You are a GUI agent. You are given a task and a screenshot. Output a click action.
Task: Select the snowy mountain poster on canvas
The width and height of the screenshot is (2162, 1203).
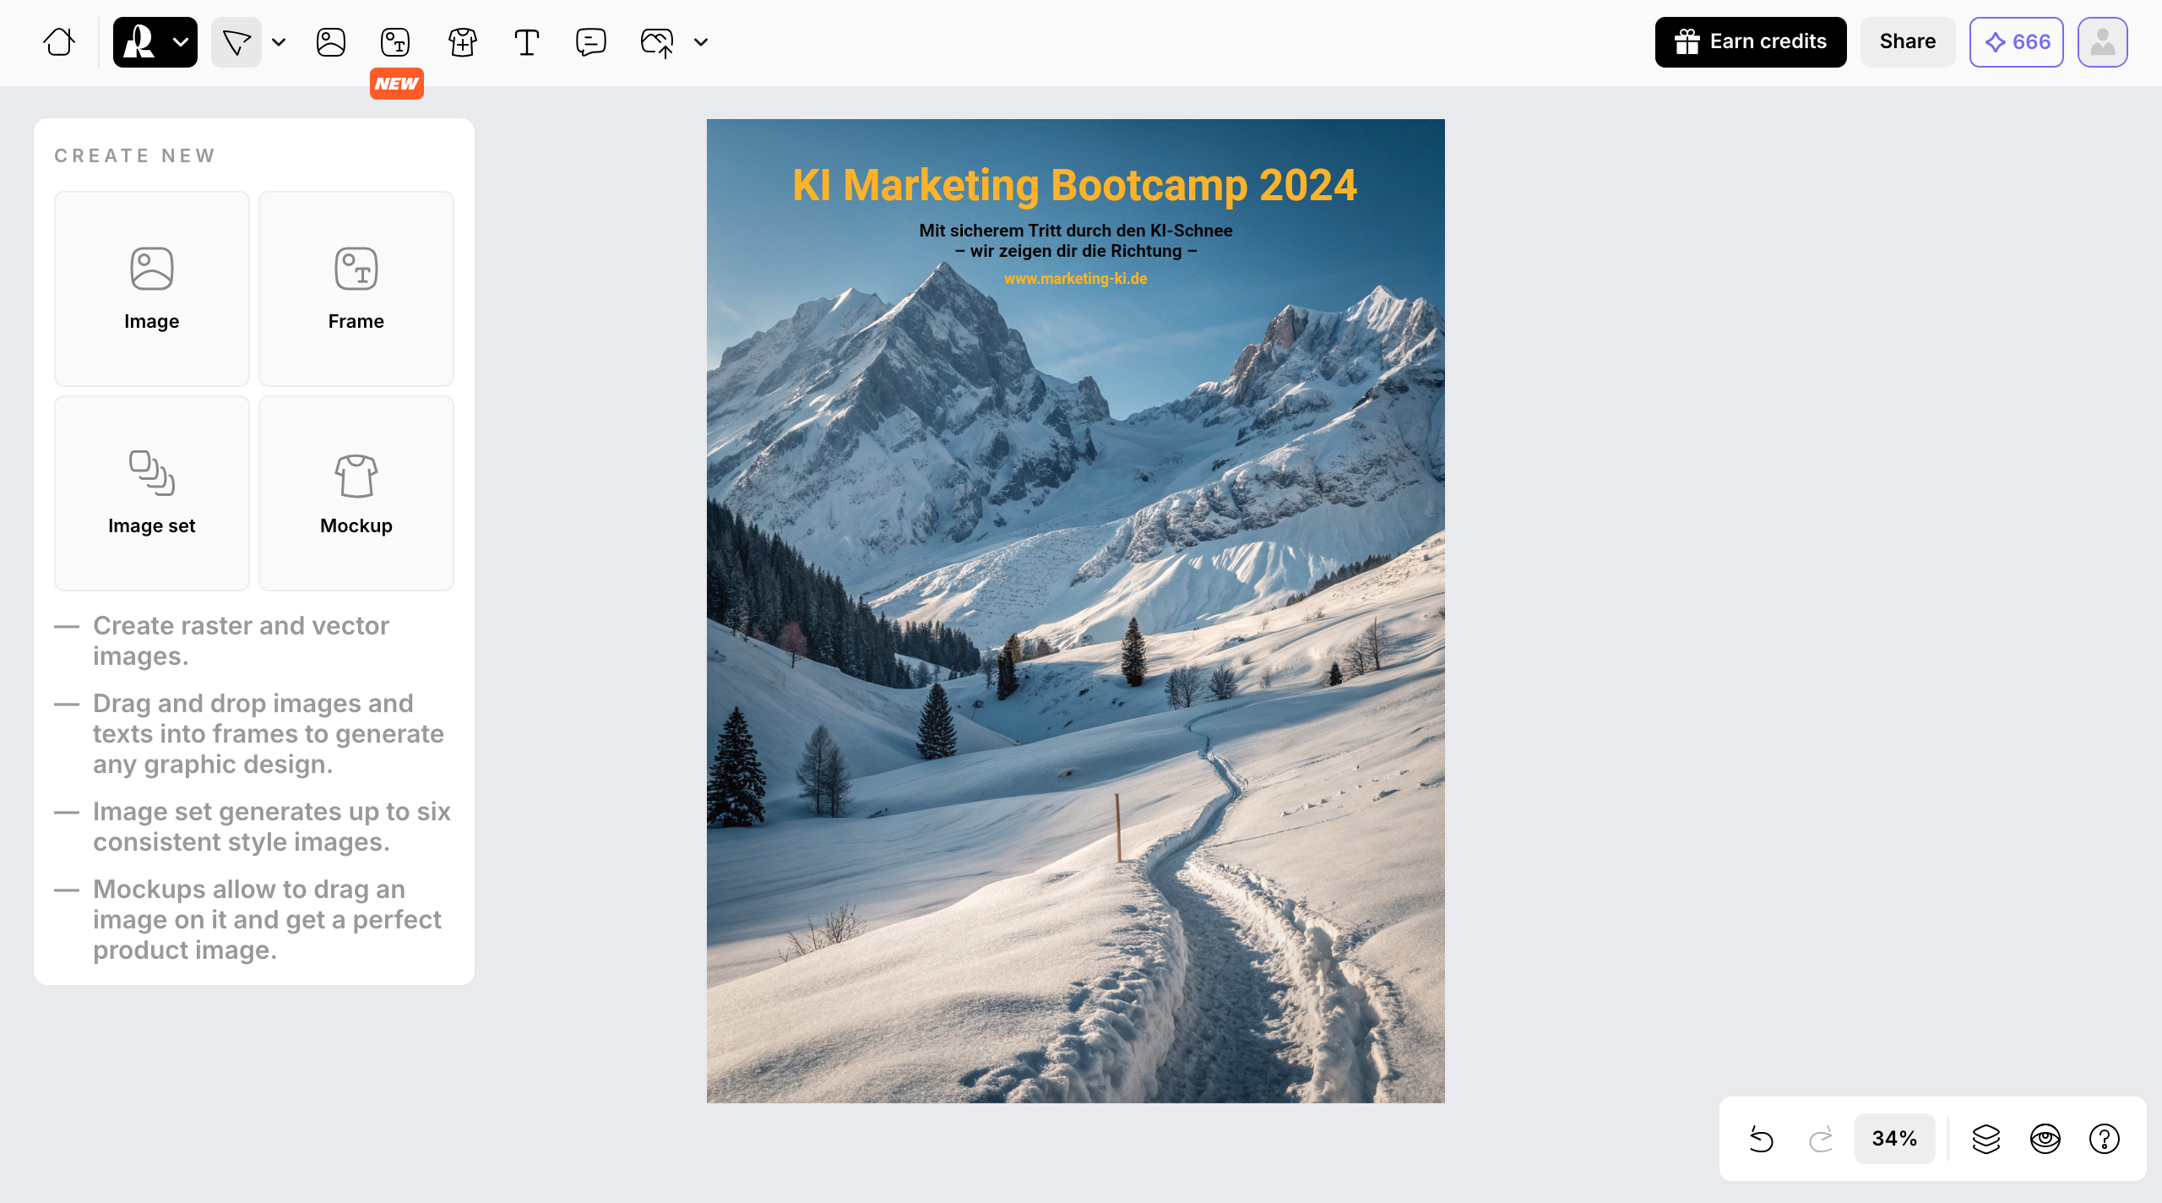click(1075, 611)
